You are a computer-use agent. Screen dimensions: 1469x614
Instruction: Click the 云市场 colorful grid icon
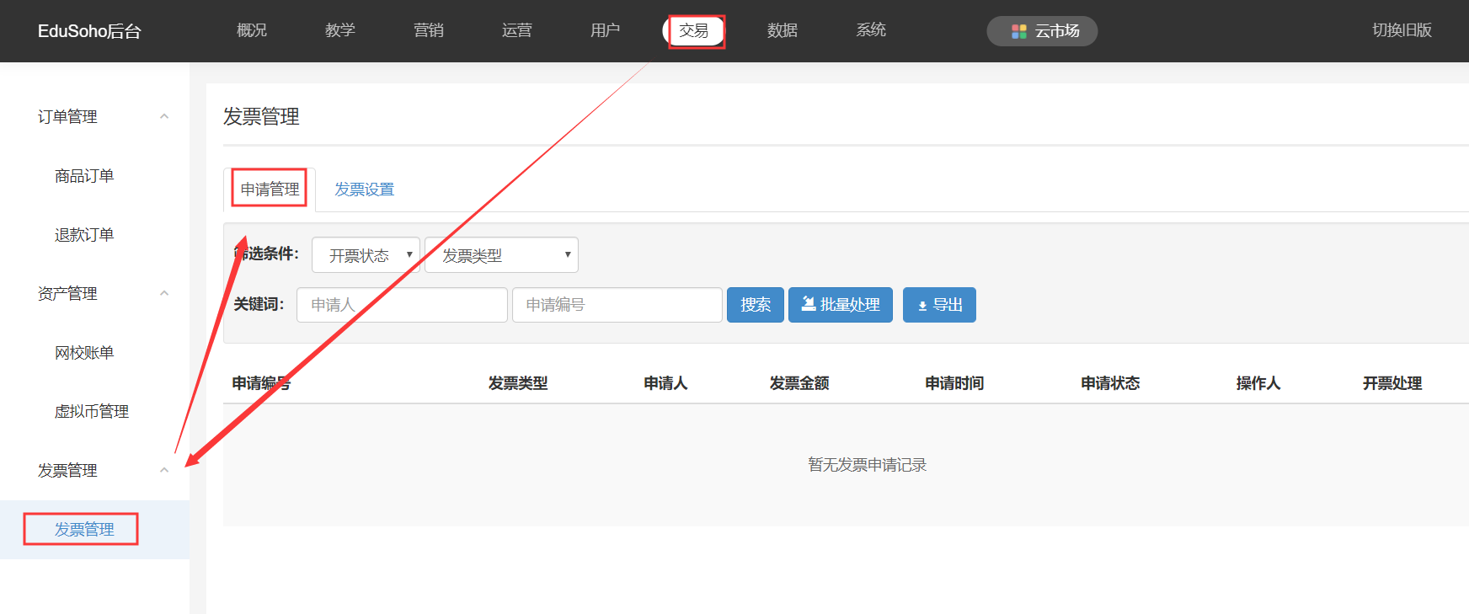(1018, 31)
